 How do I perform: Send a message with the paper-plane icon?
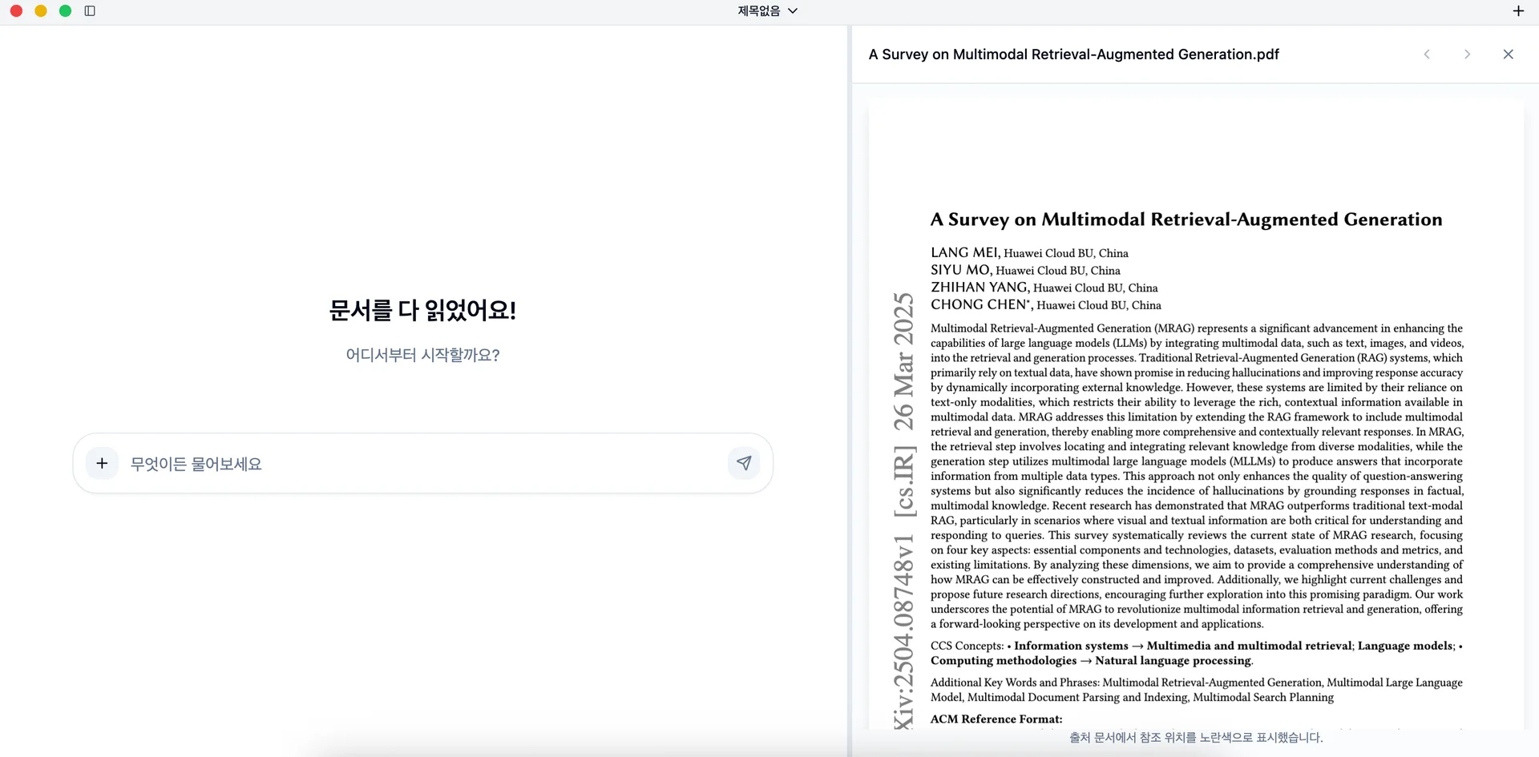[x=744, y=463]
